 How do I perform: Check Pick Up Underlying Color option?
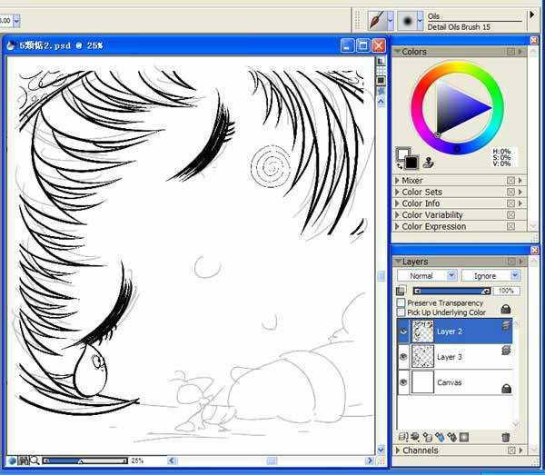point(401,312)
